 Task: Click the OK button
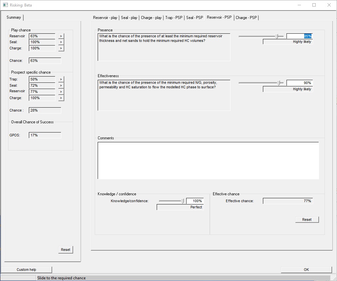(306, 270)
